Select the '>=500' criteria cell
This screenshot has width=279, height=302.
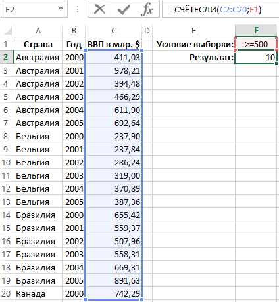(x=256, y=45)
